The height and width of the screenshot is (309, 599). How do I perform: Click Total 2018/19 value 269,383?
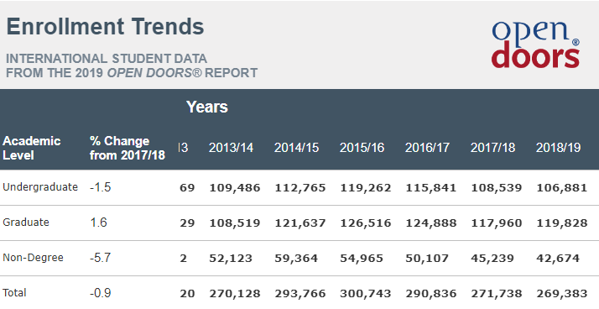[561, 294]
